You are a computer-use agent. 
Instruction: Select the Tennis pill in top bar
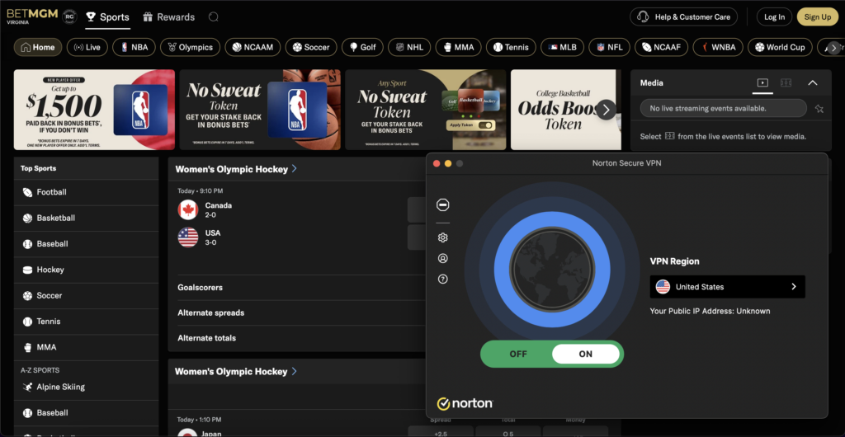point(511,47)
